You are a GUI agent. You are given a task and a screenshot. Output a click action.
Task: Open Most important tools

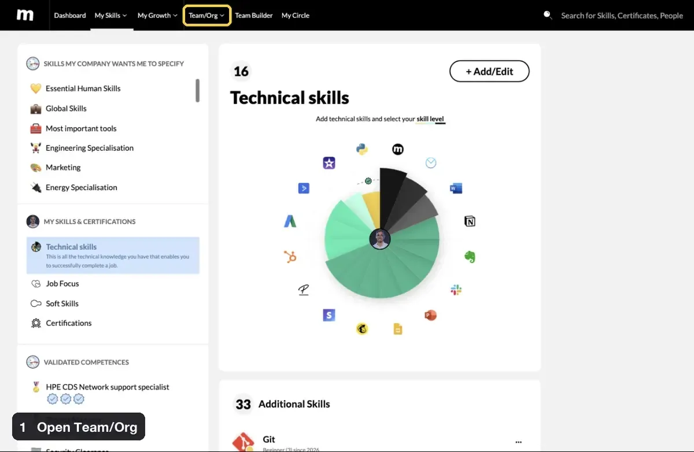(x=81, y=128)
